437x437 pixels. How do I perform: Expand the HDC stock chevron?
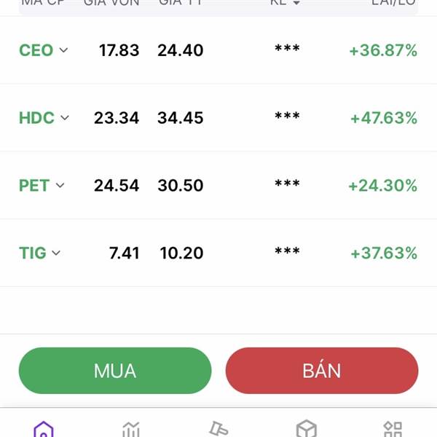tap(64, 117)
